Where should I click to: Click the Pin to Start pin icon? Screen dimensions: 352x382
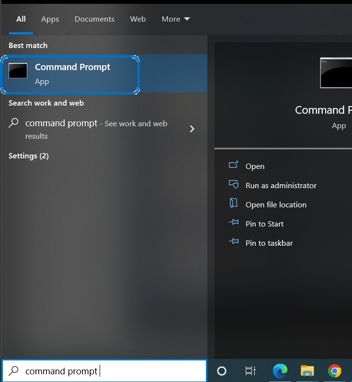(x=233, y=223)
